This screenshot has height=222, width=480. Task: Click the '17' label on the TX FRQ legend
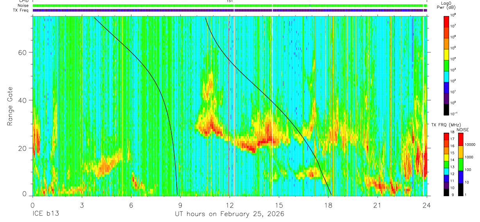click(x=453, y=139)
